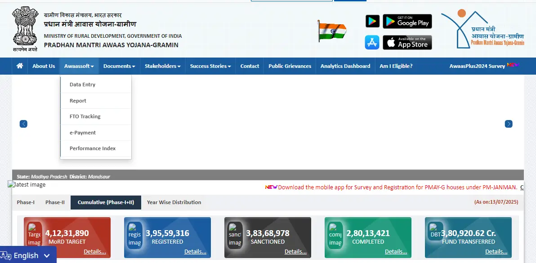Viewport: 536px width, 263px height.
Task: Click the MoRD Target card image
Action: pos(34,234)
